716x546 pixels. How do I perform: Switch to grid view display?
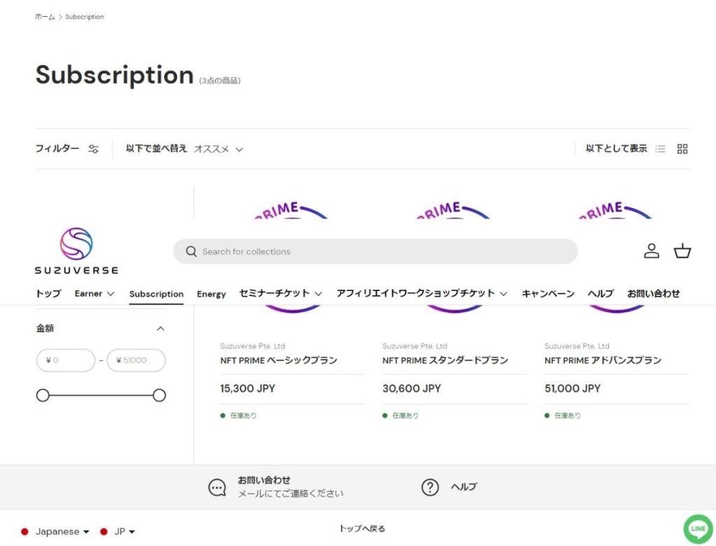coord(682,148)
